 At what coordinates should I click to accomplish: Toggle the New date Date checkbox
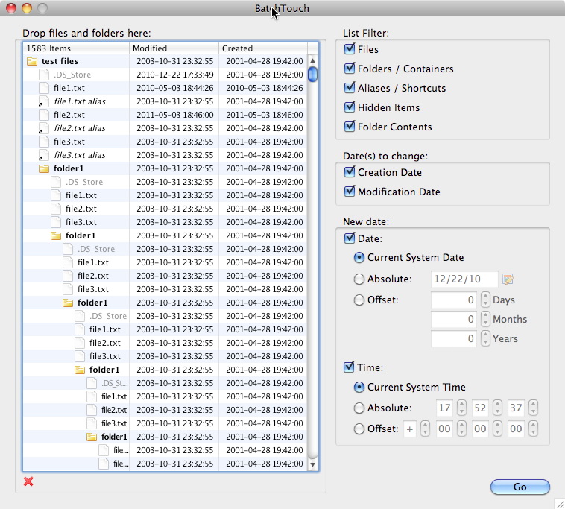[x=350, y=238]
